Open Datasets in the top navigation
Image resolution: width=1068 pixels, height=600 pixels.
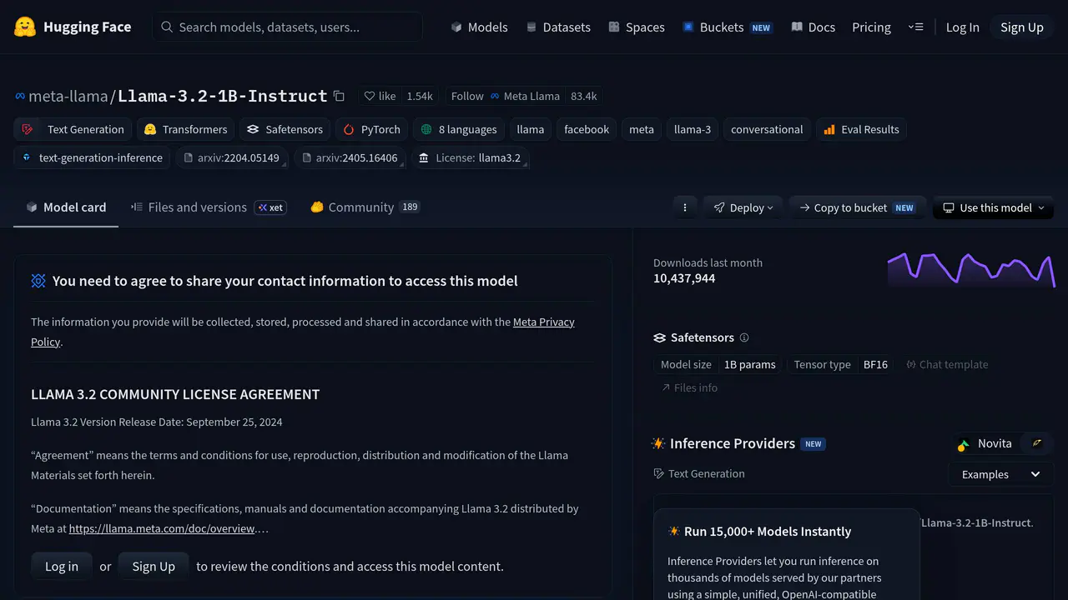click(558, 27)
